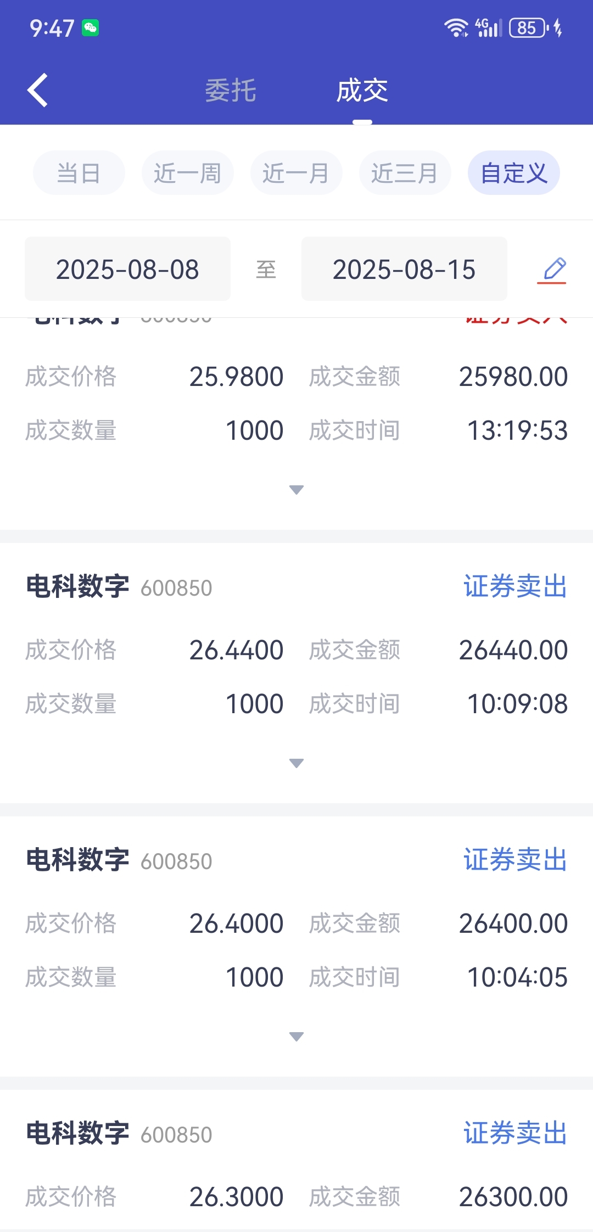The height and width of the screenshot is (1232, 593).
Task: Expand details of the 13:19:53 trade
Action: click(x=296, y=490)
